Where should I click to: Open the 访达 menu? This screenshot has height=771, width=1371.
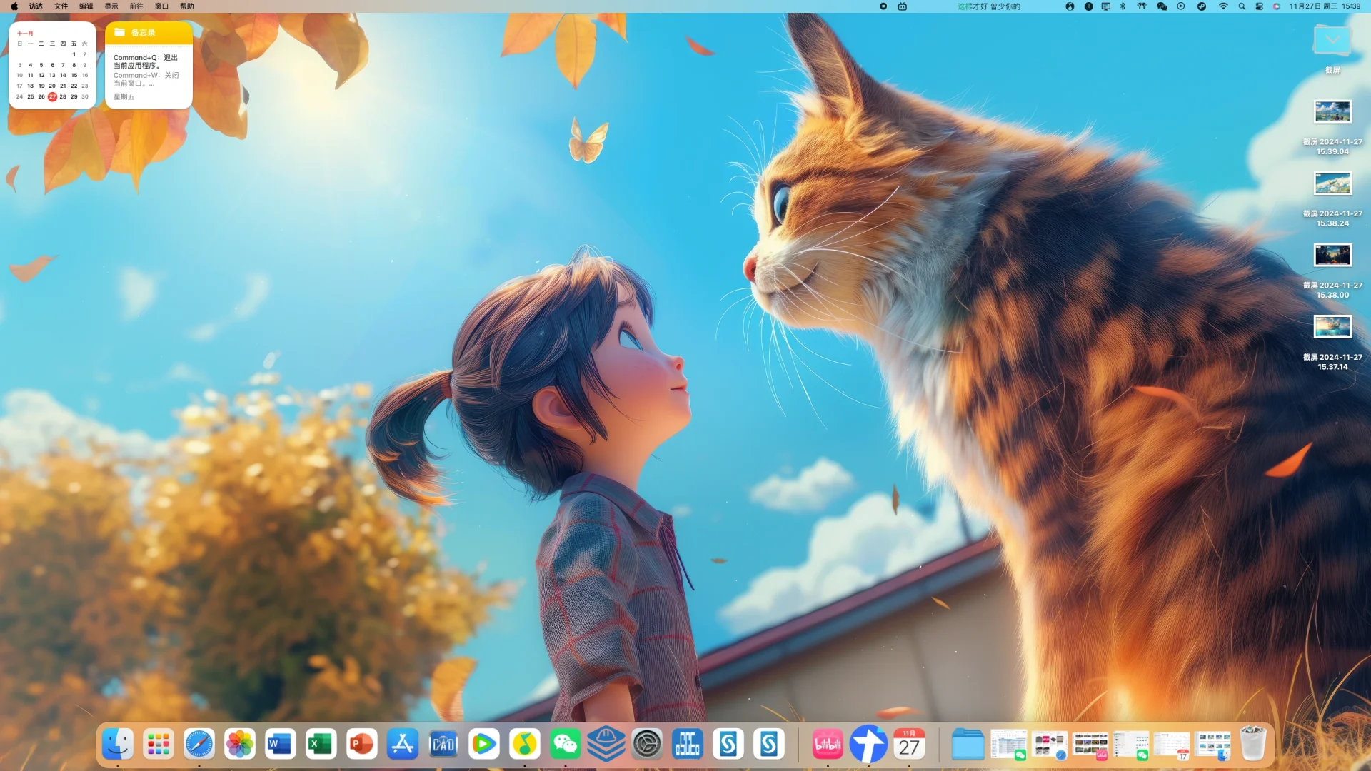tap(36, 6)
